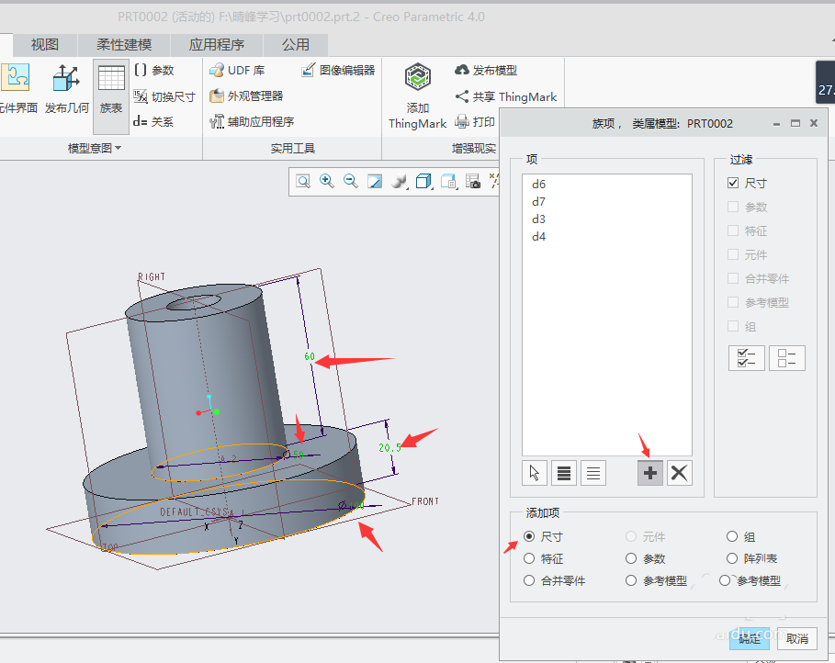The width and height of the screenshot is (835, 663).
Task: Click the delete item X button in dialog
Action: tap(677, 472)
